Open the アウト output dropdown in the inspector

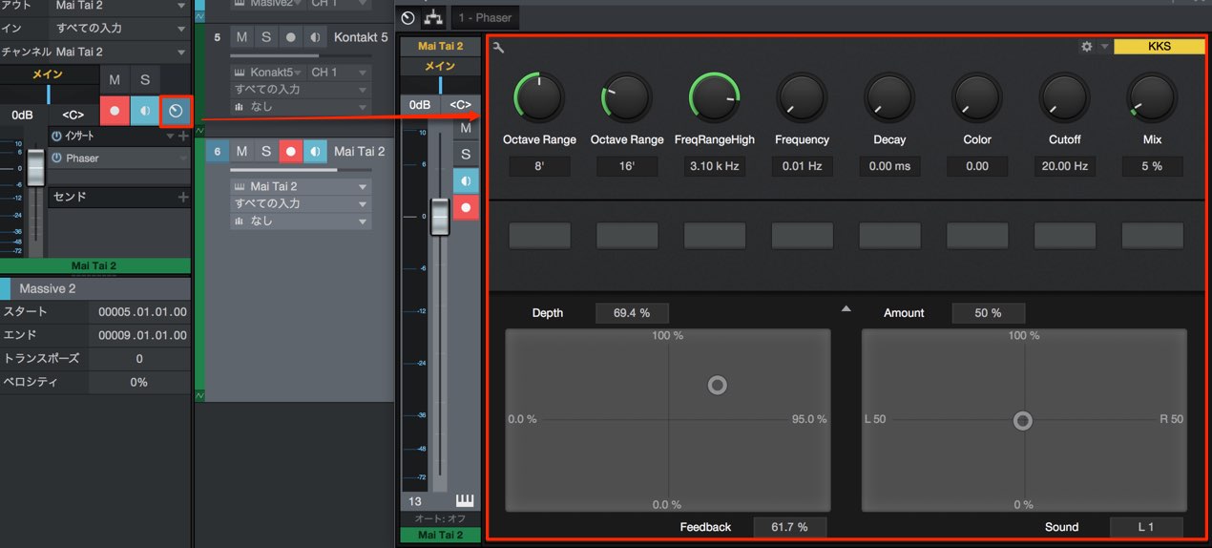point(182,6)
